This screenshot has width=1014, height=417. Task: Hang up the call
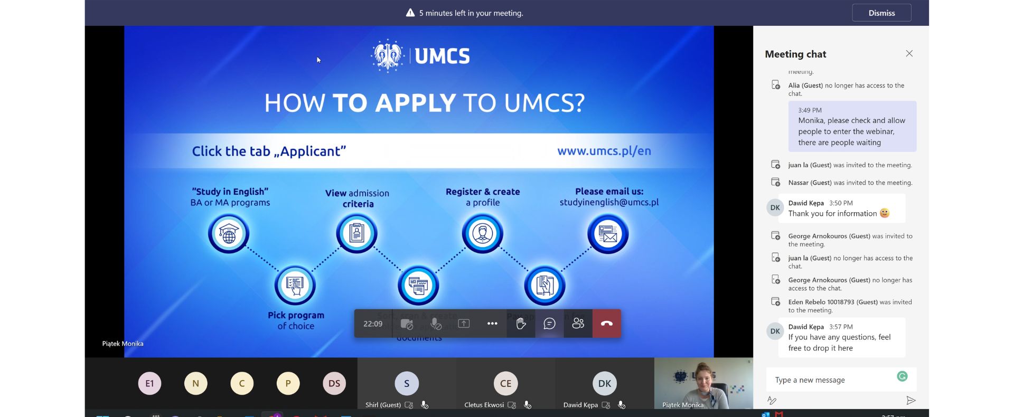point(606,324)
